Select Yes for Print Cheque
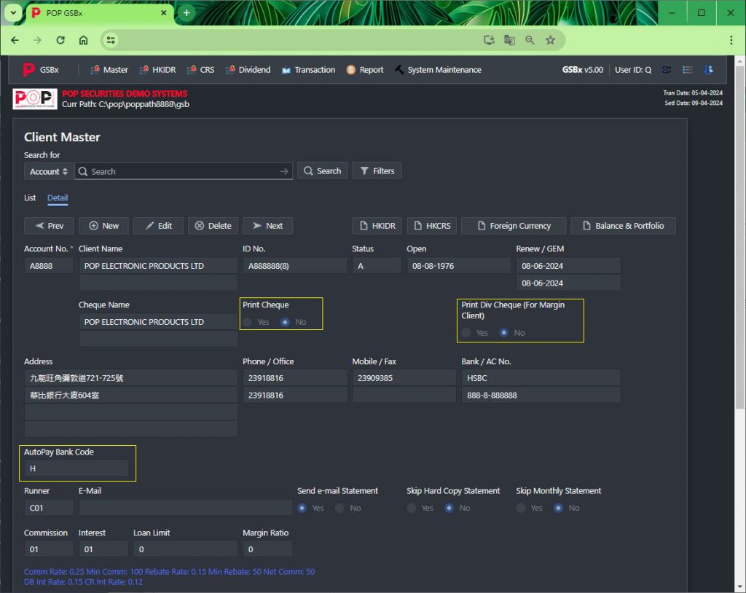 pos(248,322)
